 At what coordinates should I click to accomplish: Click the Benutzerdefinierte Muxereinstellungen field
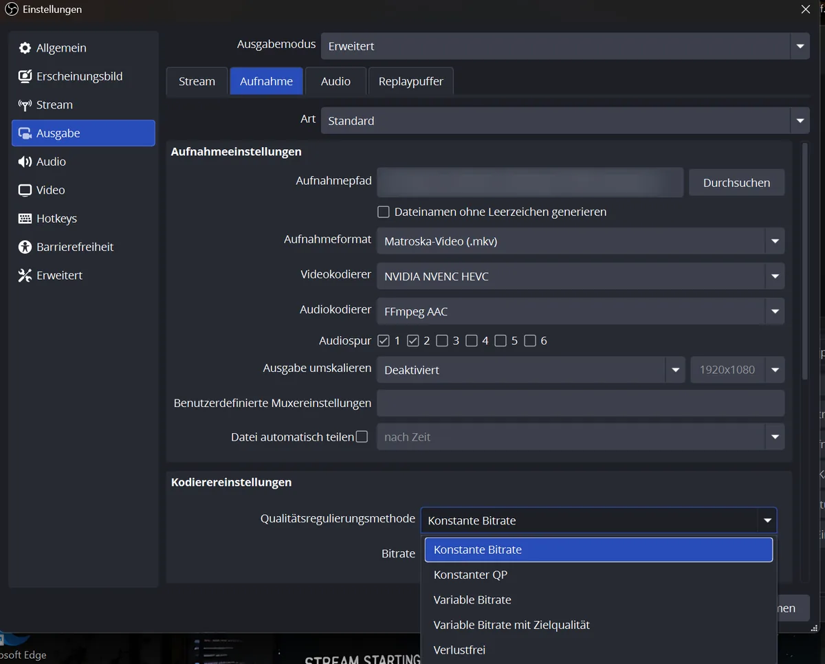click(580, 403)
